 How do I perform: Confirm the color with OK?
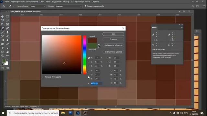click(113, 34)
